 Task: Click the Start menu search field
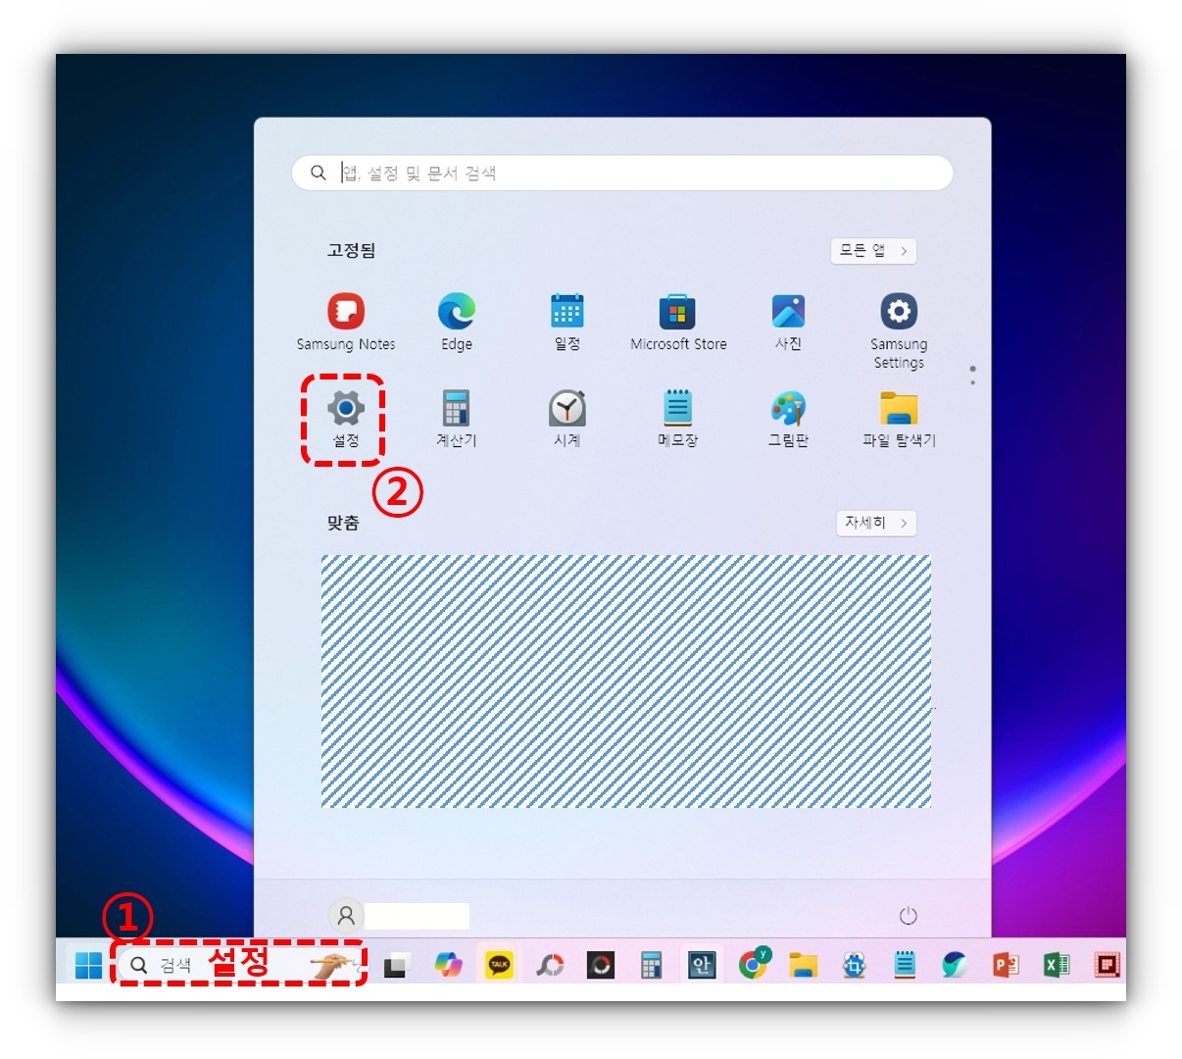tap(622, 173)
